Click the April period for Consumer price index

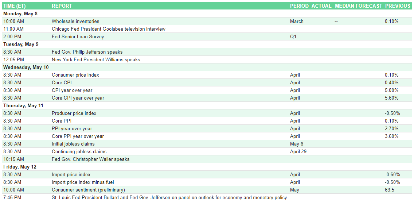(x=295, y=75)
